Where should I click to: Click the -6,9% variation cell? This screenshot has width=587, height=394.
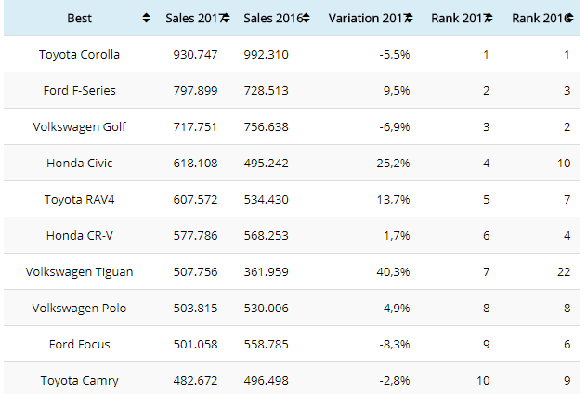click(x=395, y=127)
